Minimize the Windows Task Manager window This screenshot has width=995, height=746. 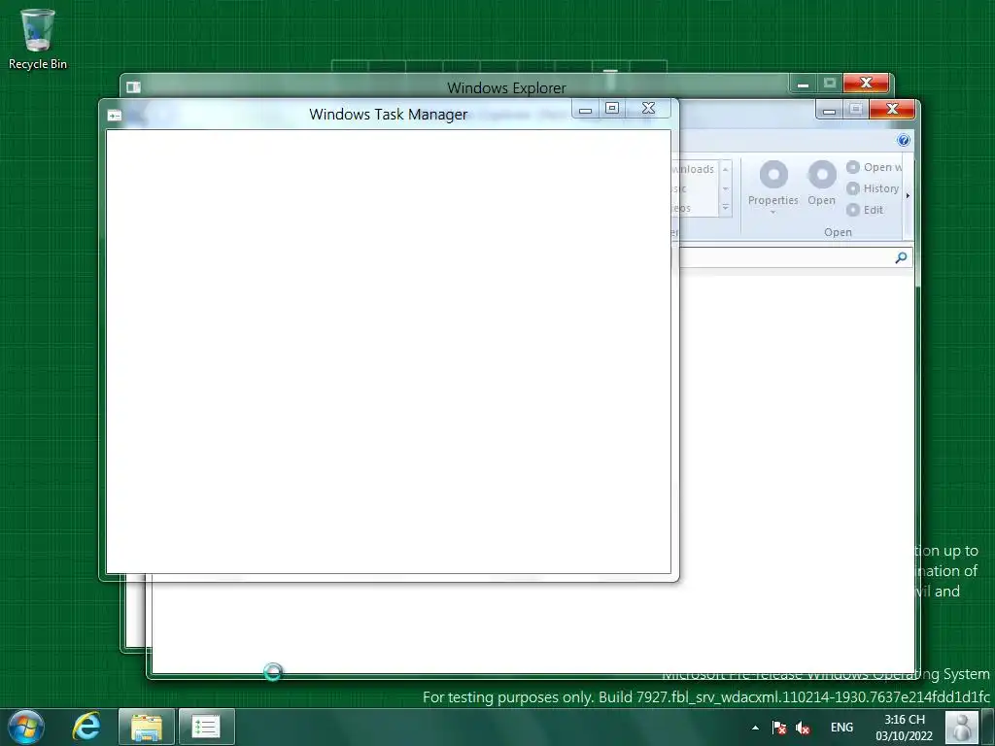585,109
